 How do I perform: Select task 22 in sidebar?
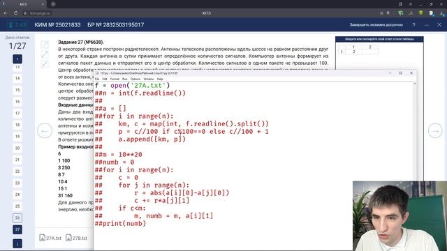(17, 172)
